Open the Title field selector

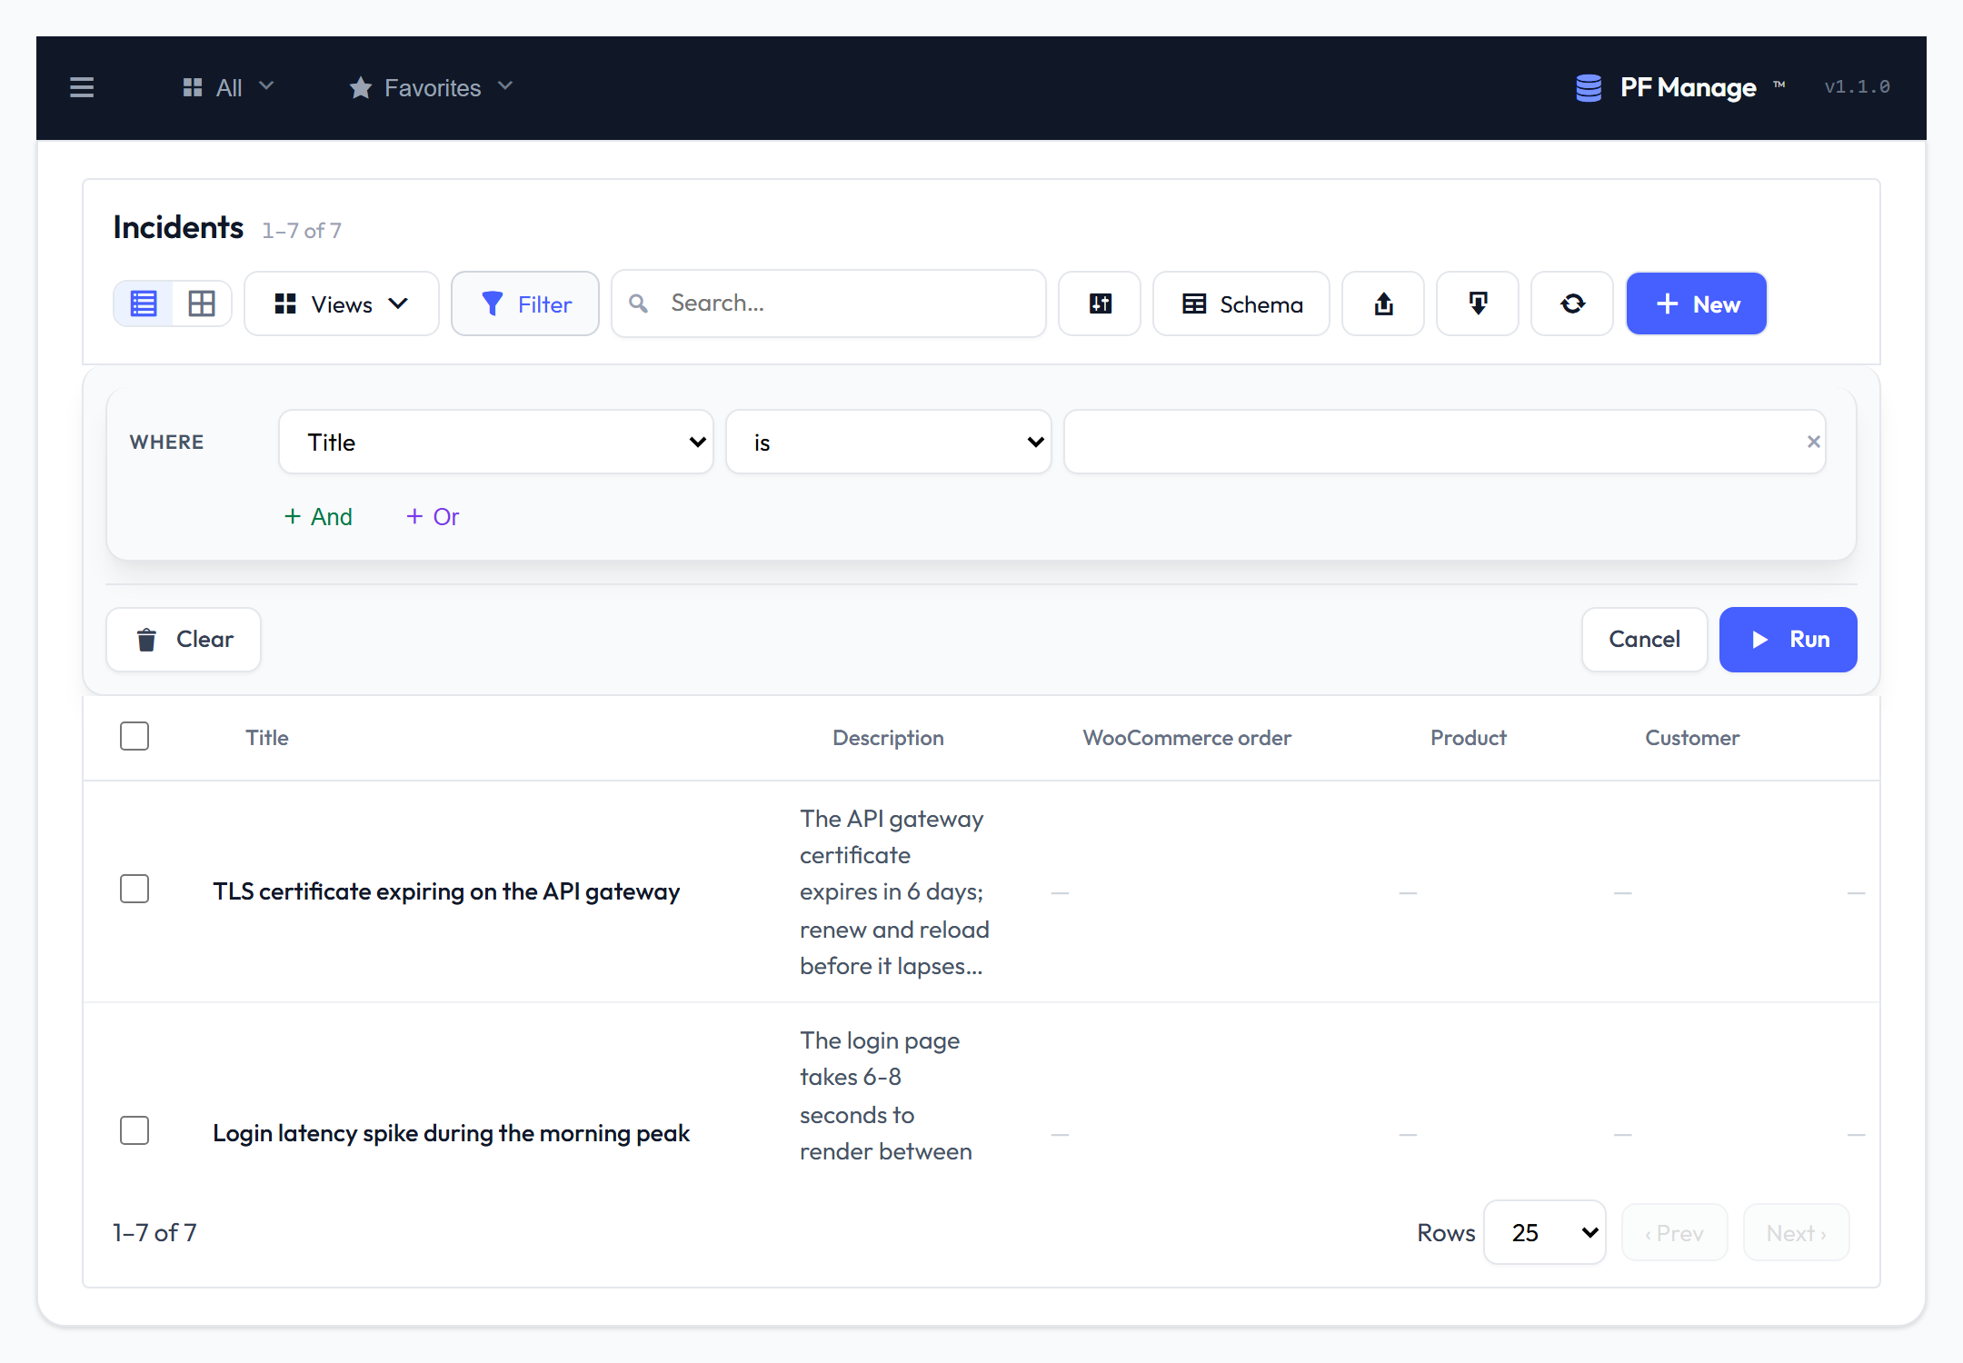[x=496, y=442]
